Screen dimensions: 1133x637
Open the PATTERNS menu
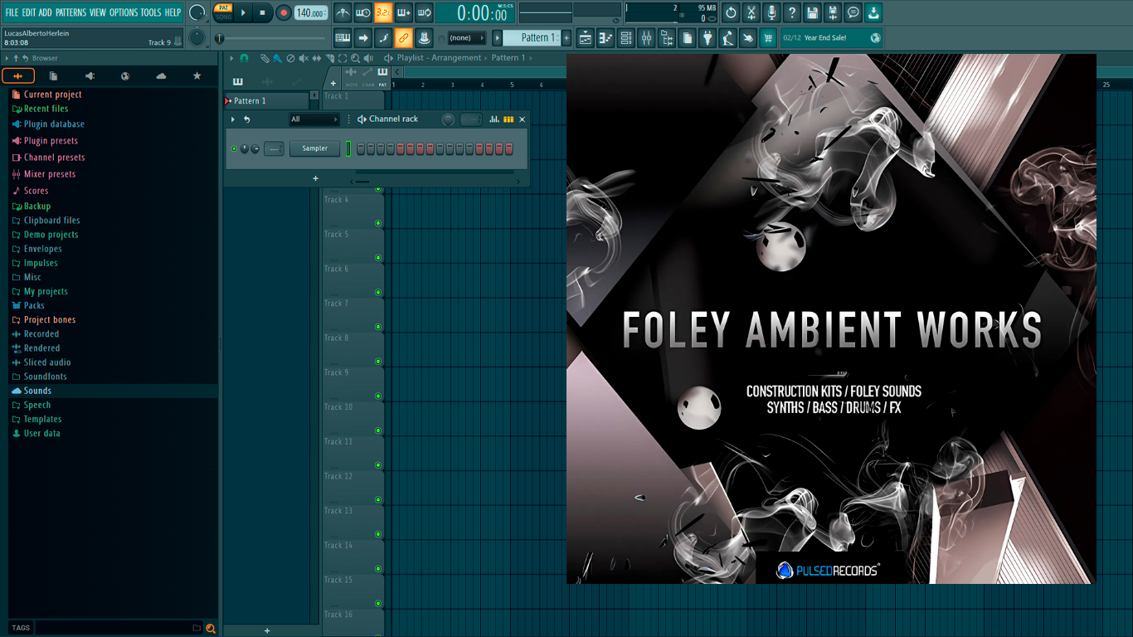pyautogui.click(x=71, y=12)
